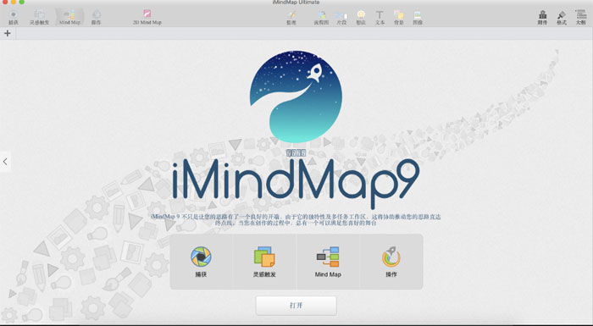Maximize the window with the green button
Viewport: 593px width, 326px height.
21,2
